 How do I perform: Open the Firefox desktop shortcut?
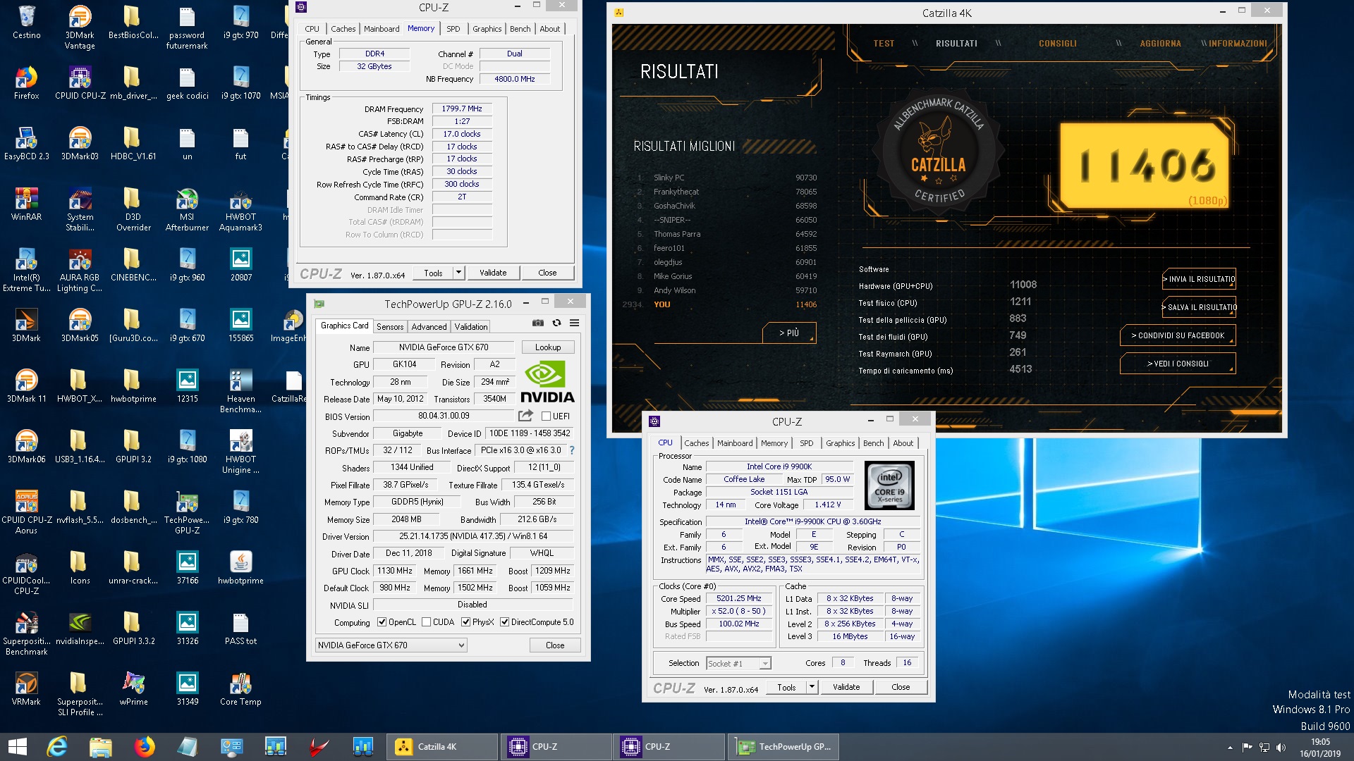click(26, 83)
